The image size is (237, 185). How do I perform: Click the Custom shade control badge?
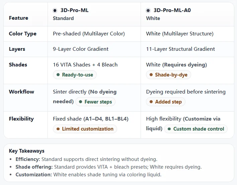pos(196,129)
